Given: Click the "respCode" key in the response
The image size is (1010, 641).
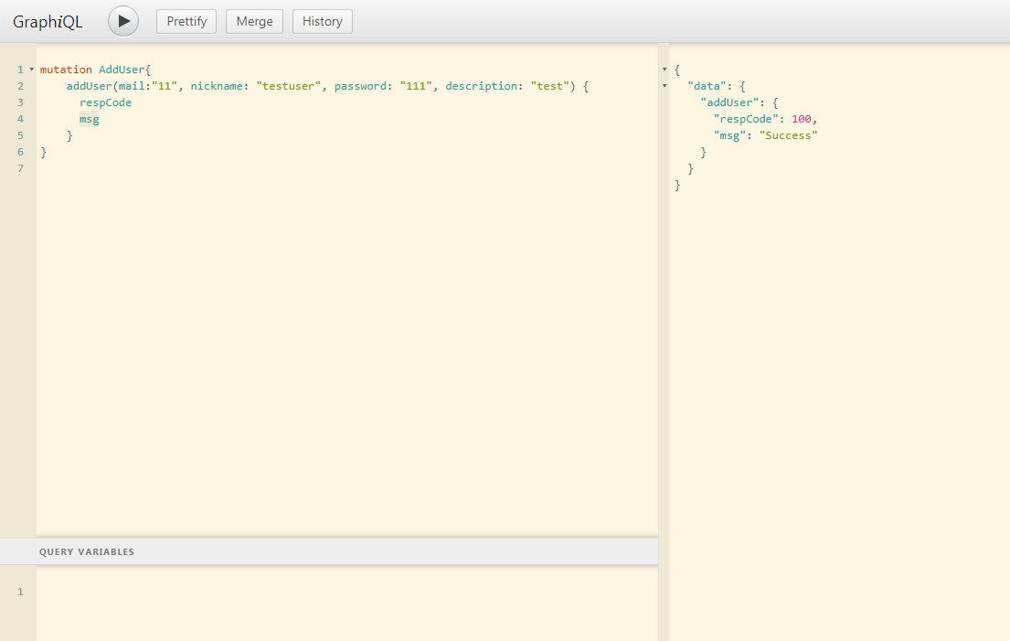Looking at the screenshot, I should [x=746, y=119].
